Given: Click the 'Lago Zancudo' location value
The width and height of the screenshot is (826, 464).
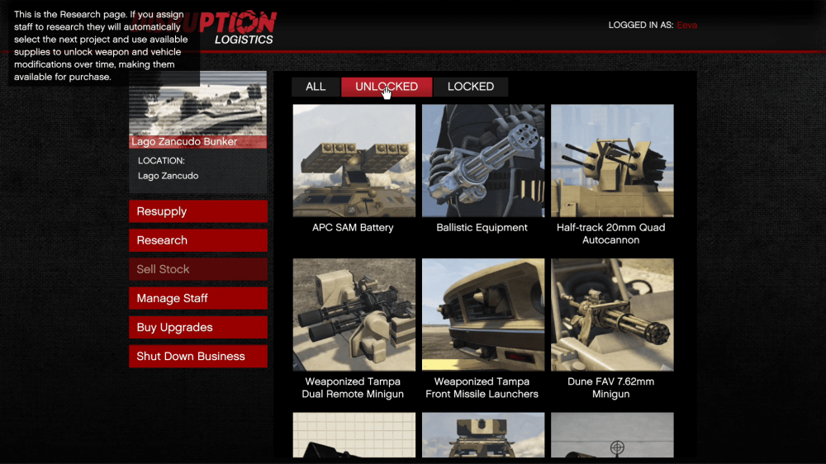Looking at the screenshot, I should (168, 176).
